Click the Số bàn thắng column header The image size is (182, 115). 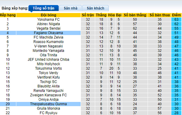pyautogui.click(x=135, y=15)
